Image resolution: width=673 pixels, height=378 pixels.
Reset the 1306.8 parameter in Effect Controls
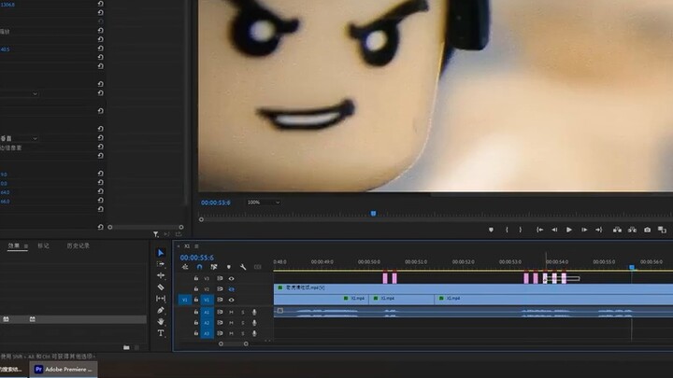click(100, 4)
